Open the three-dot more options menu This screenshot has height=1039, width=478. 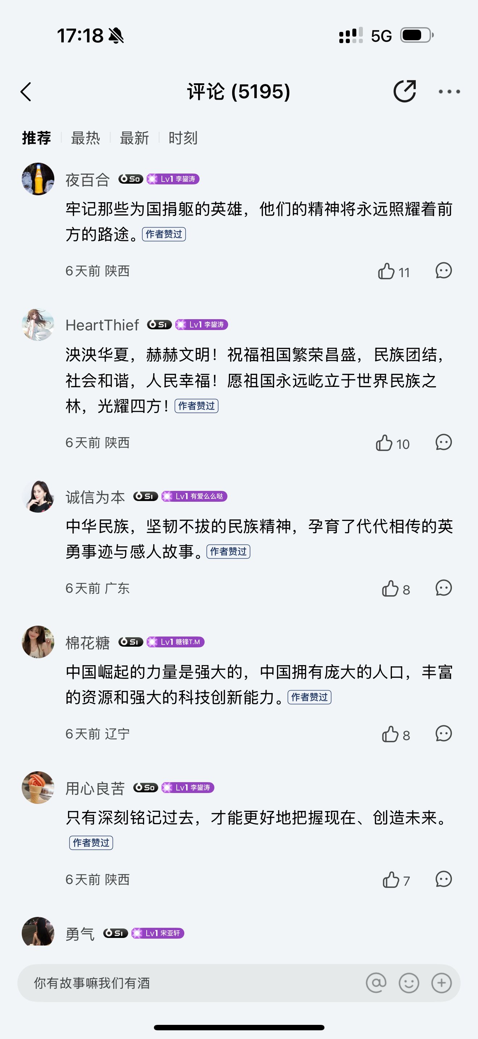[449, 92]
